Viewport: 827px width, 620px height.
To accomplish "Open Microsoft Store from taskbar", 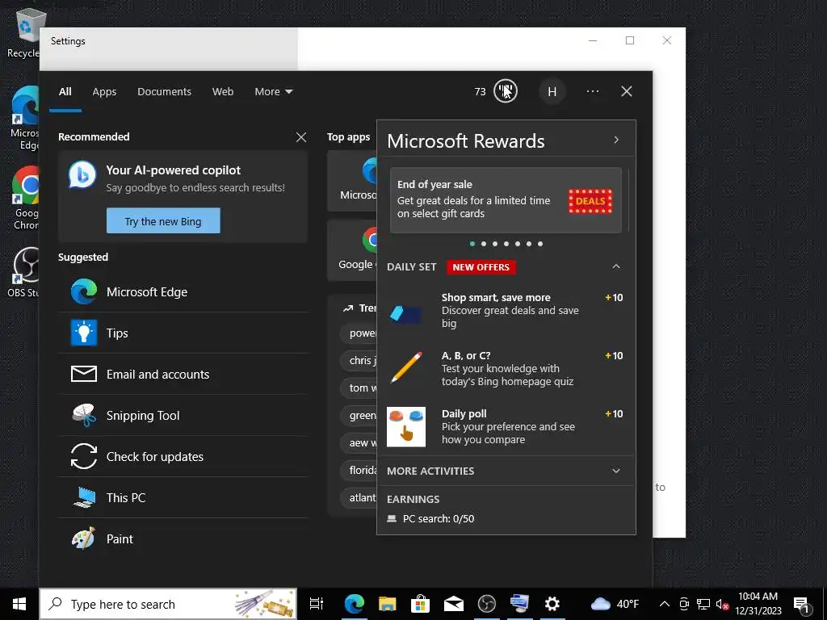I will click(420, 604).
